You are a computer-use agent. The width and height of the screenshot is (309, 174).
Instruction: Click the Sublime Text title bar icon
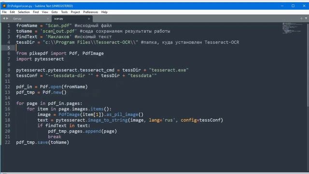tap(4, 6)
